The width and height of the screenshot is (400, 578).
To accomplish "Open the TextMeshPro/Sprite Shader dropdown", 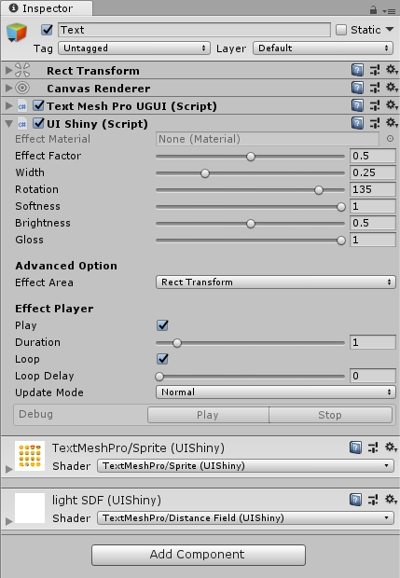I will pos(245,466).
